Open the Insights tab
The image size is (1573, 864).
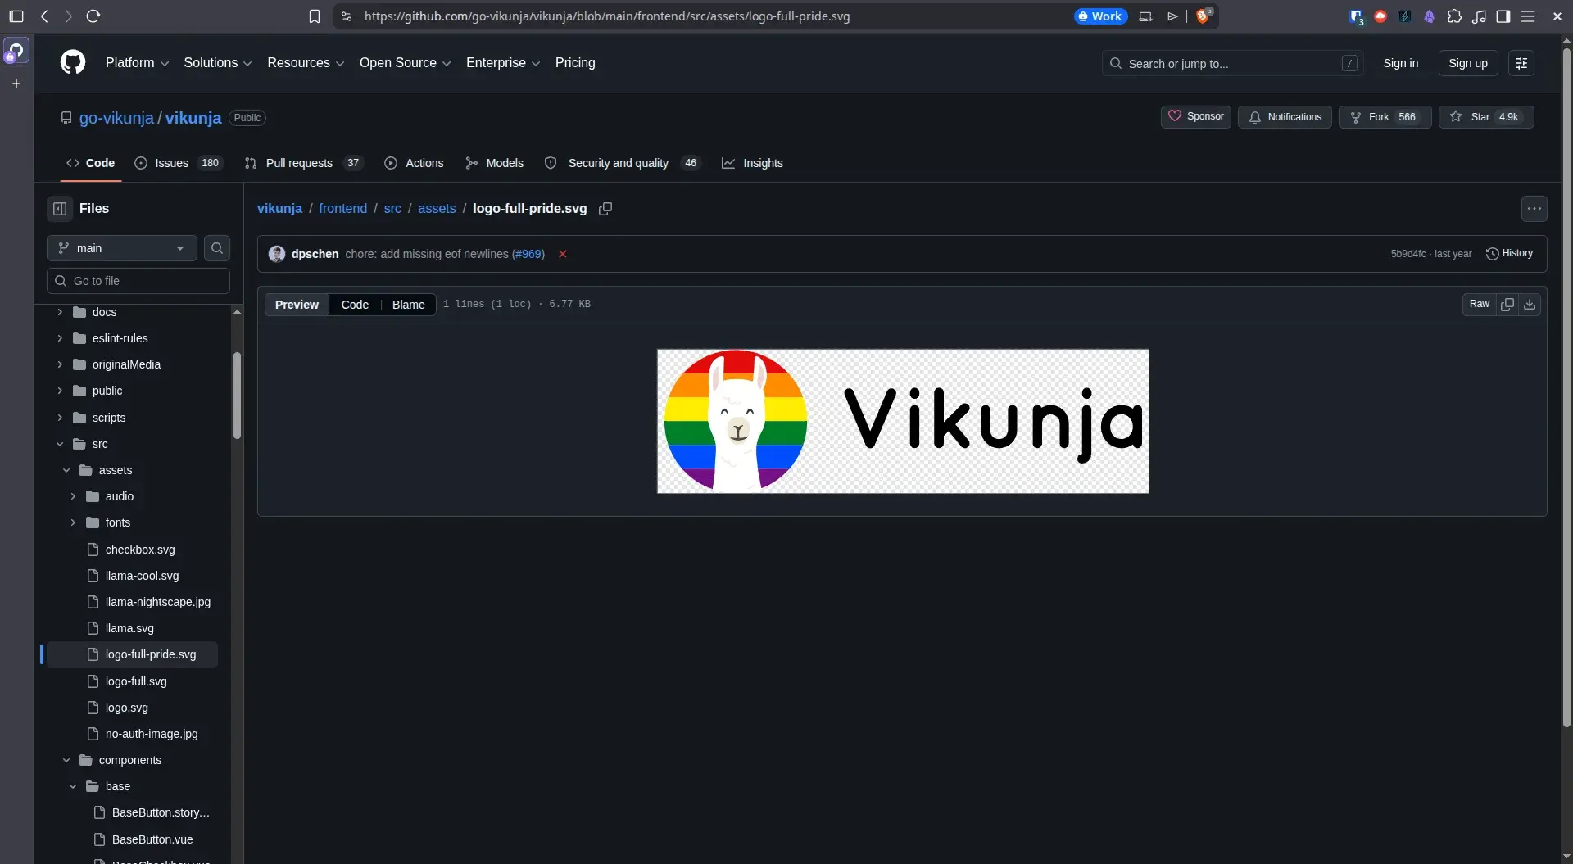[x=752, y=163]
